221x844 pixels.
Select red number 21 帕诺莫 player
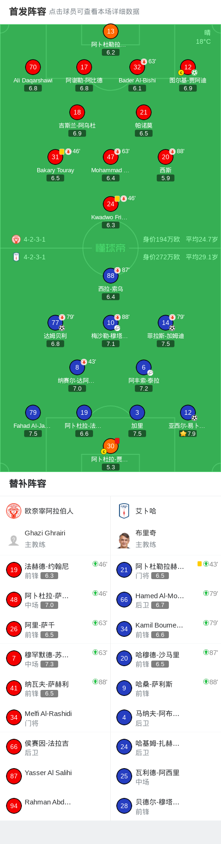tap(144, 112)
